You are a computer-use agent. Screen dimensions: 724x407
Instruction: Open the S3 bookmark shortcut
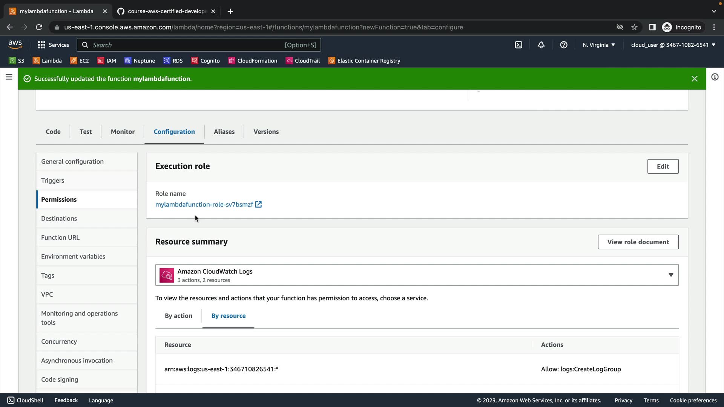[17, 61]
